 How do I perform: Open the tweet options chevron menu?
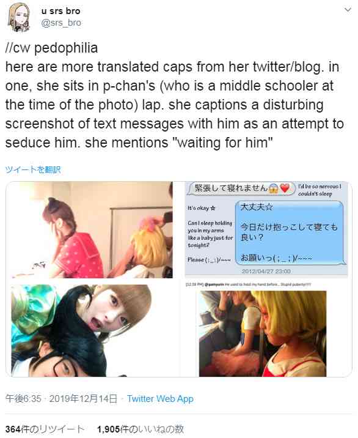tap(348, 10)
